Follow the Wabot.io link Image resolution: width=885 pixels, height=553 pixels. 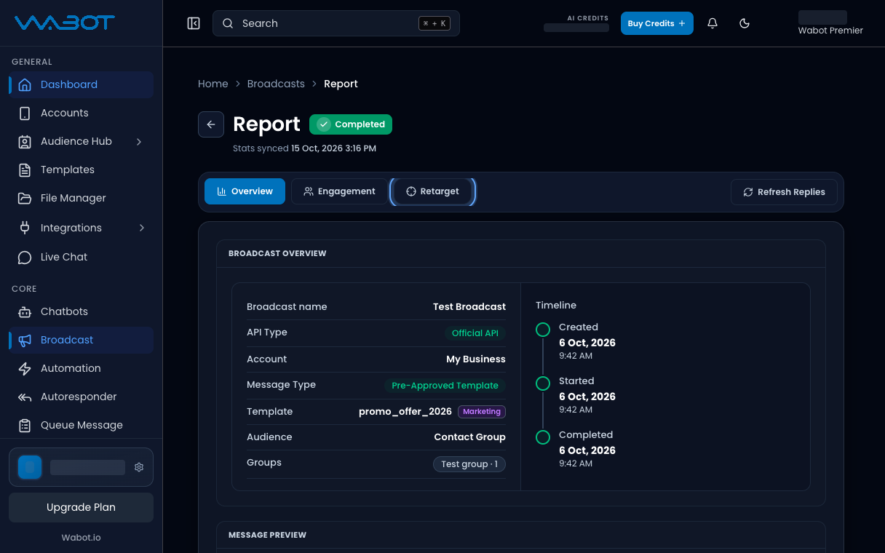pyautogui.click(x=81, y=538)
